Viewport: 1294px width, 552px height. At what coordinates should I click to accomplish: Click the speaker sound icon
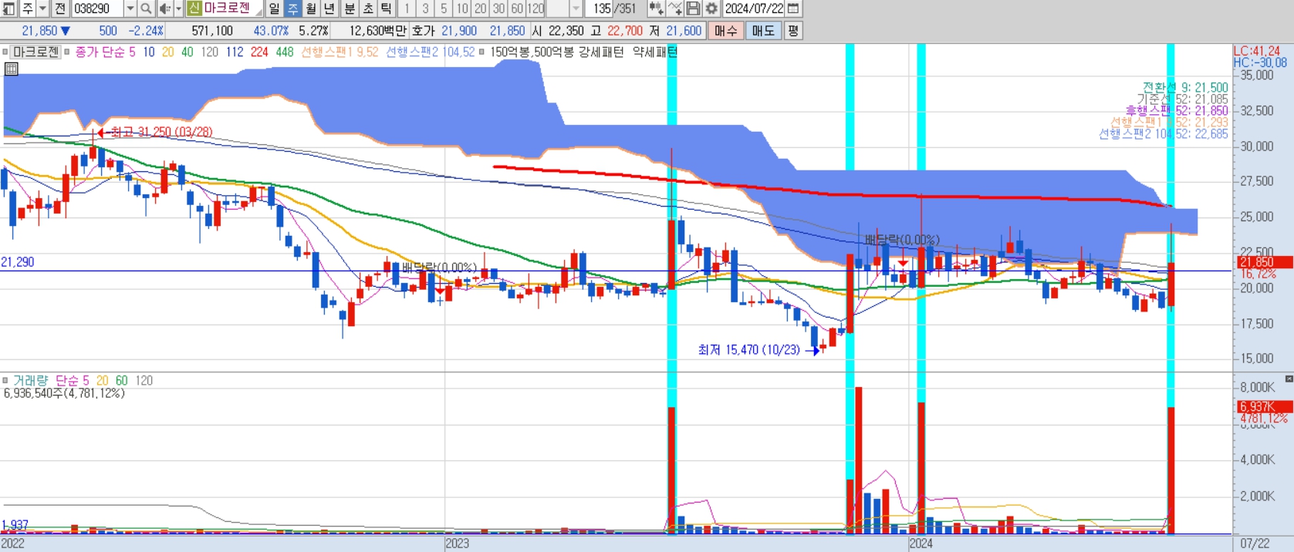point(164,8)
